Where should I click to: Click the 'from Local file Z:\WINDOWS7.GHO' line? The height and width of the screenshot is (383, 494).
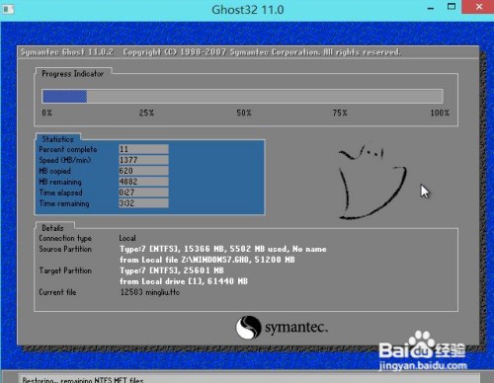207,260
